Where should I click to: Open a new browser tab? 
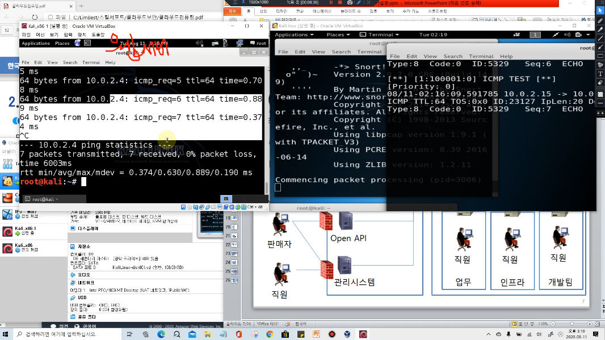click(81, 6)
